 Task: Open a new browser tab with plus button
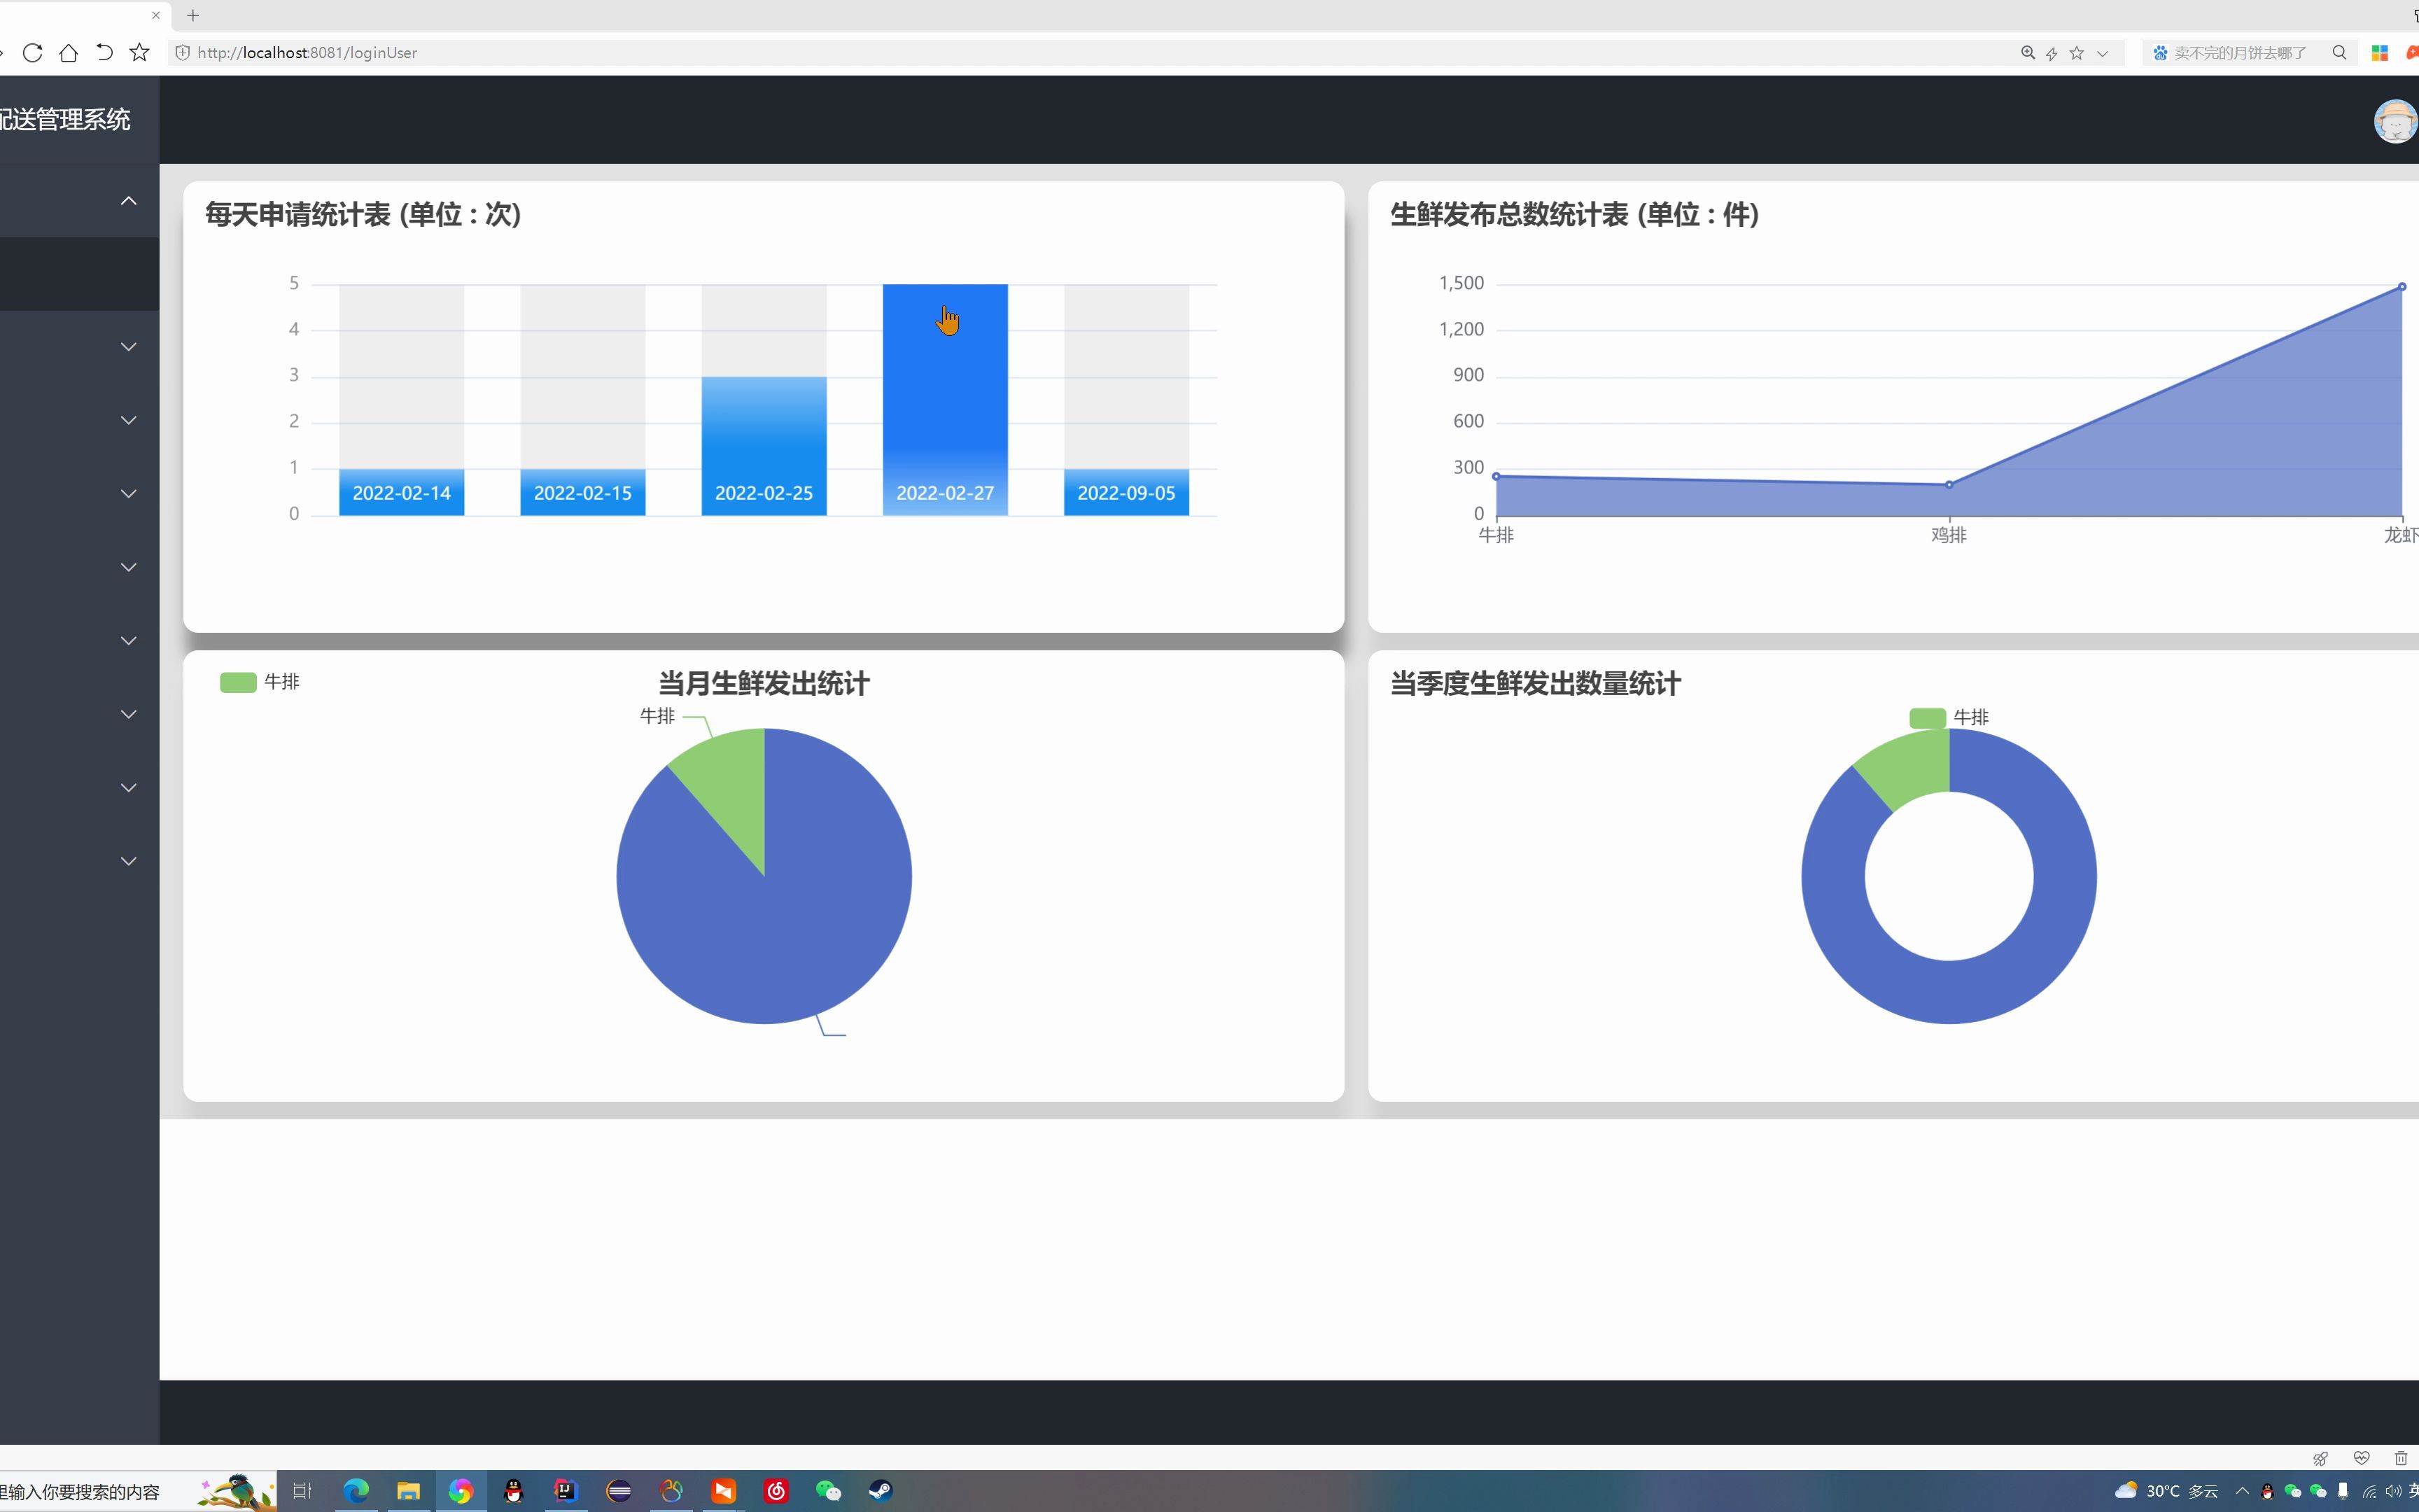[193, 15]
